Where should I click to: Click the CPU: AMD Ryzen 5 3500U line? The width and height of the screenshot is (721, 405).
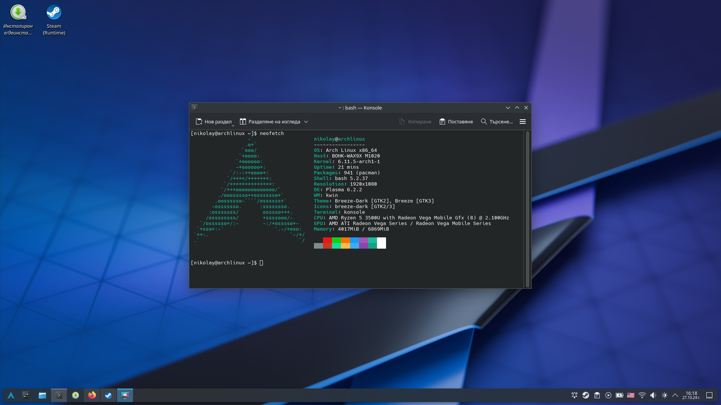412,218
